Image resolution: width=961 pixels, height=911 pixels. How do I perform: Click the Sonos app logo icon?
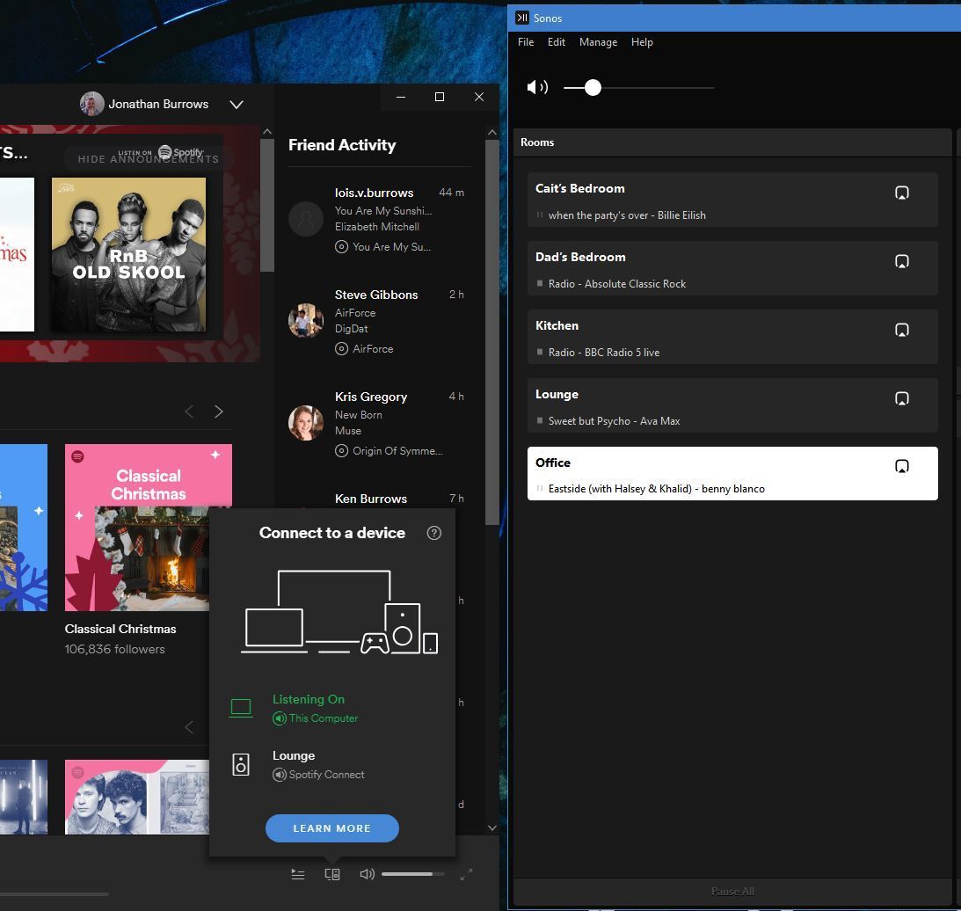pos(521,18)
